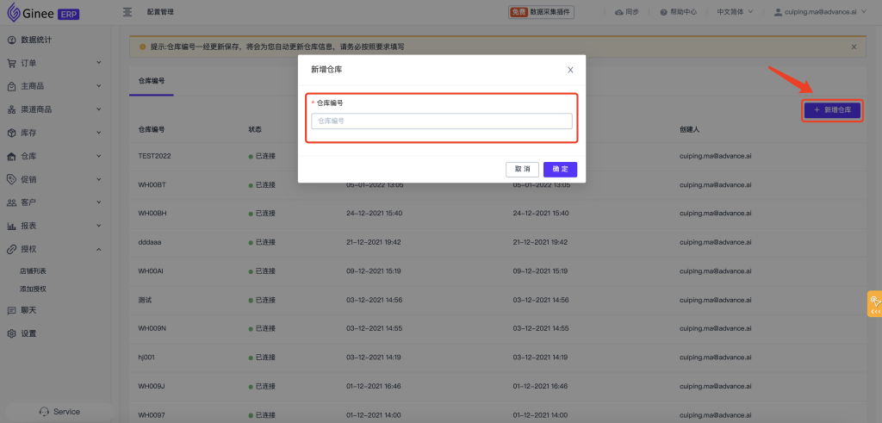Open 帮助中心 help link
Screen dimensions: 882x423
pos(679,12)
